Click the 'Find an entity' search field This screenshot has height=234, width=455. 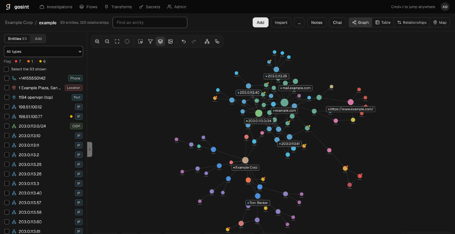point(150,22)
